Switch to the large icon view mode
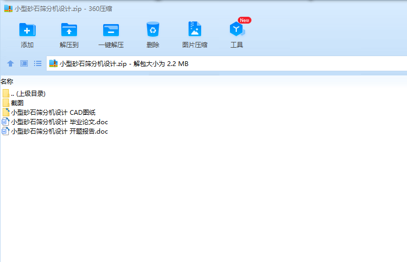 (24, 63)
